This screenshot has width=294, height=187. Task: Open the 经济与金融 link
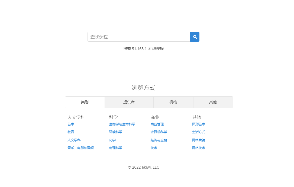(x=159, y=140)
